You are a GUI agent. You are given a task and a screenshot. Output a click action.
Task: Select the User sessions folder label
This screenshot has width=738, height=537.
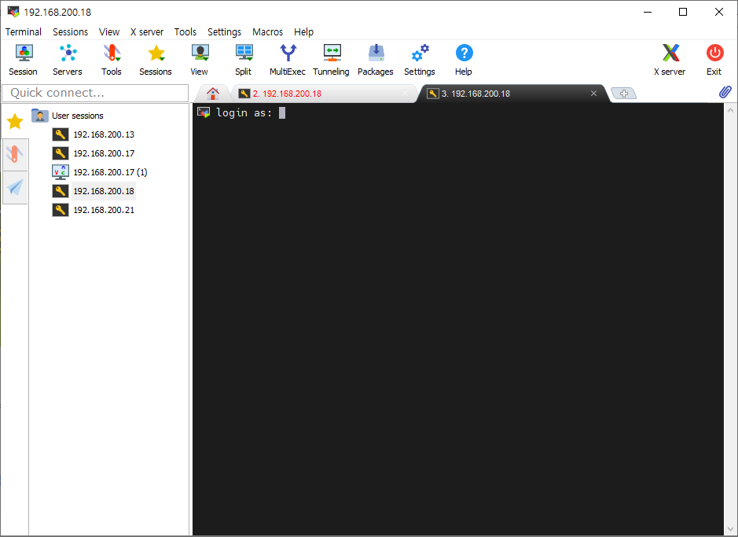78,116
